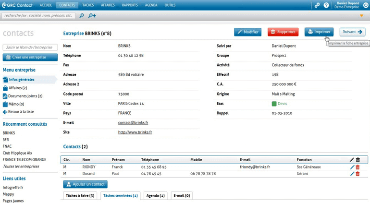Click the pencil icon in table header
370x203 pixels.
pos(352,160)
